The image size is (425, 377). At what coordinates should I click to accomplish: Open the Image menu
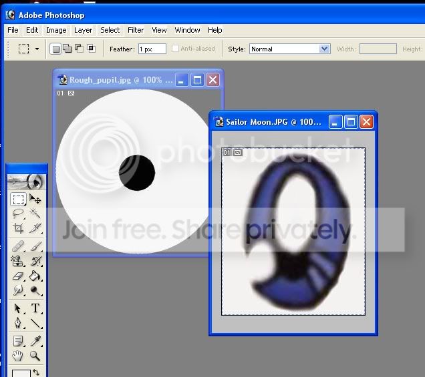[56, 30]
